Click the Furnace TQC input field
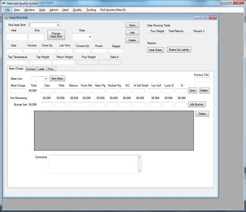 point(202,80)
